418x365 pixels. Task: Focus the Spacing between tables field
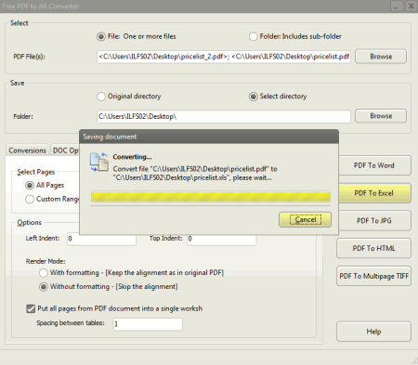(x=148, y=324)
